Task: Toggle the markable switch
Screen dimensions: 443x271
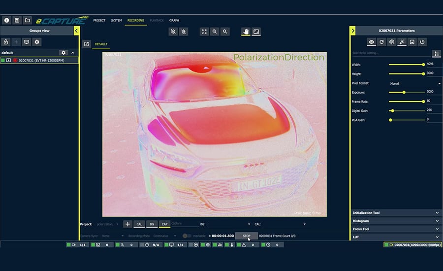Action: (187, 236)
